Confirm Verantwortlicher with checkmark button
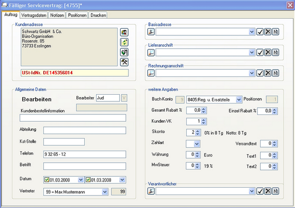The image size is (295, 208). tap(260, 191)
